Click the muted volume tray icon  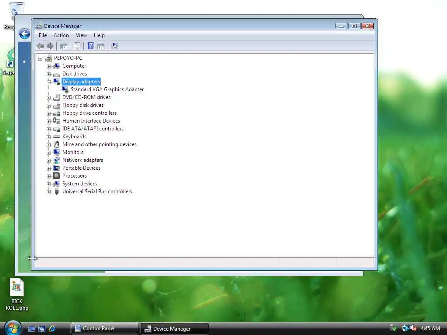pos(414,328)
